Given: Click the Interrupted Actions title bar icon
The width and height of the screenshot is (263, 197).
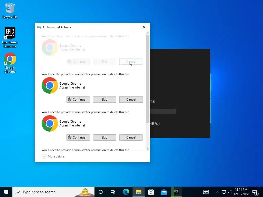Looking at the screenshot, I should click(39, 27).
